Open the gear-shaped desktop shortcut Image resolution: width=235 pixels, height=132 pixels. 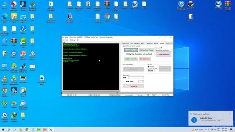4,117
